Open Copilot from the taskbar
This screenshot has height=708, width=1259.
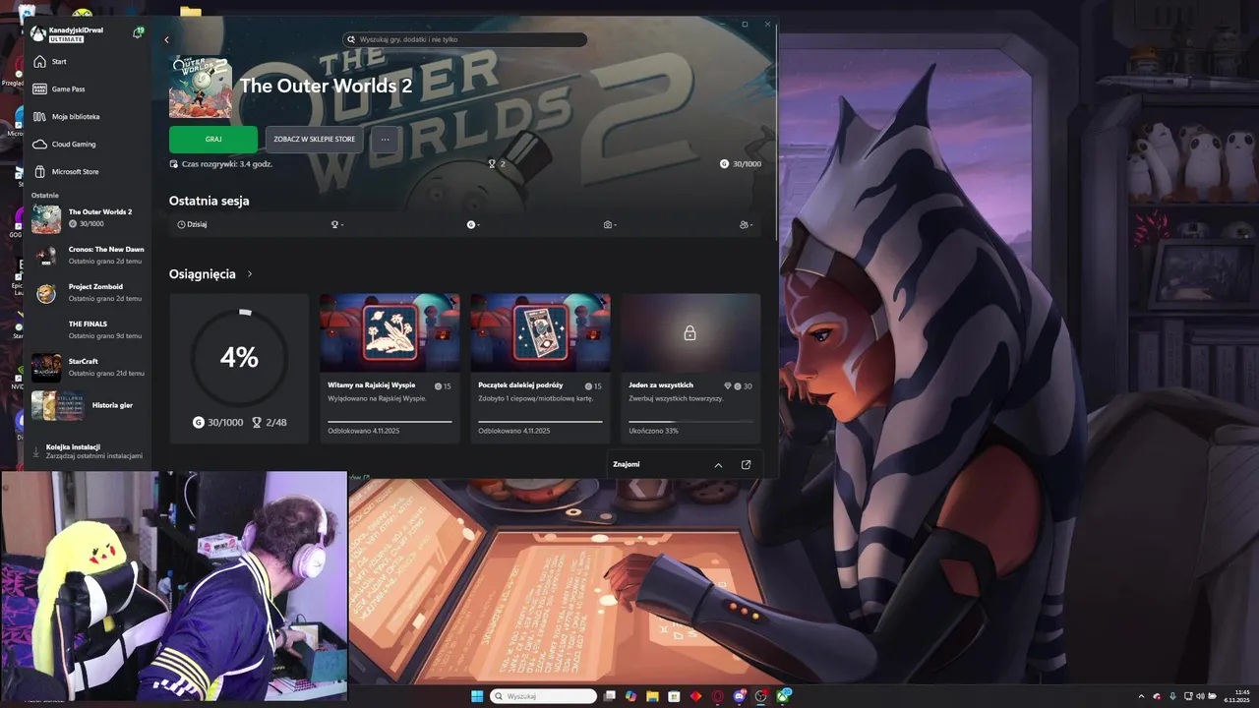point(630,696)
